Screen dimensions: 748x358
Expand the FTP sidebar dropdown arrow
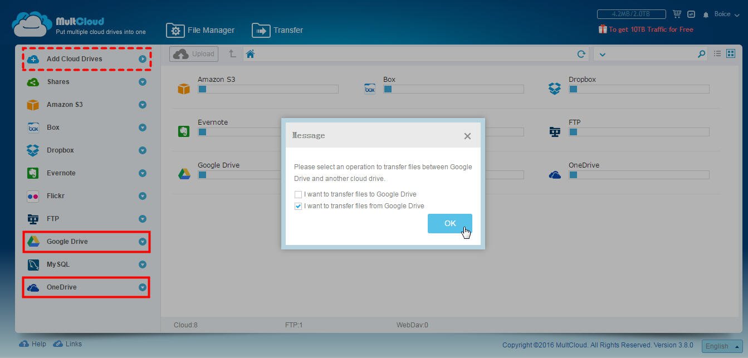pyautogui.click(x=143, y=219)
